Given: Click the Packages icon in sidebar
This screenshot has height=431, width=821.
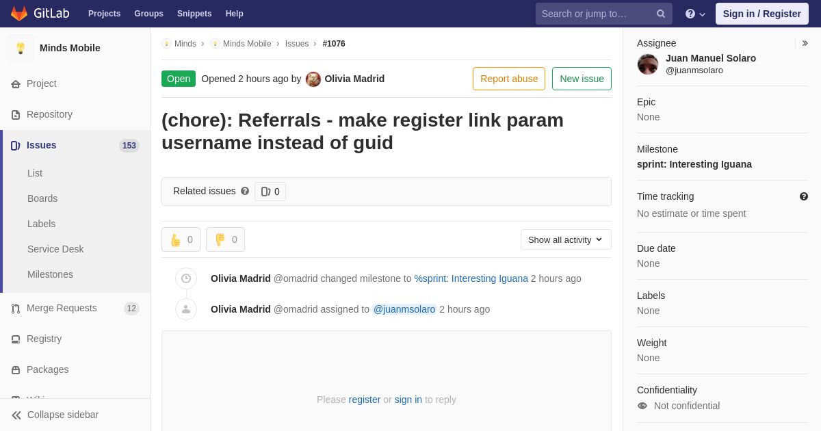Looking at the screenshot, I should coord(16,370).
